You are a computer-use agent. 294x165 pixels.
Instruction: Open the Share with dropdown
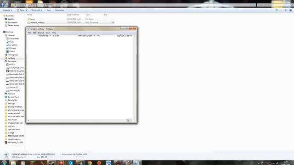pyautogui.click(x=37, y=10)
